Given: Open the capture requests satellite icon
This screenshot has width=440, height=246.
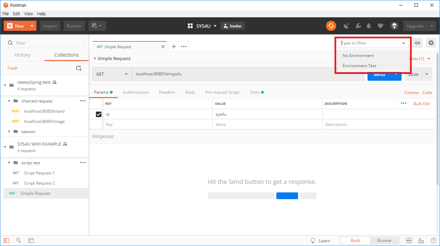Looking at the screenshot, I should pos(346,26).
